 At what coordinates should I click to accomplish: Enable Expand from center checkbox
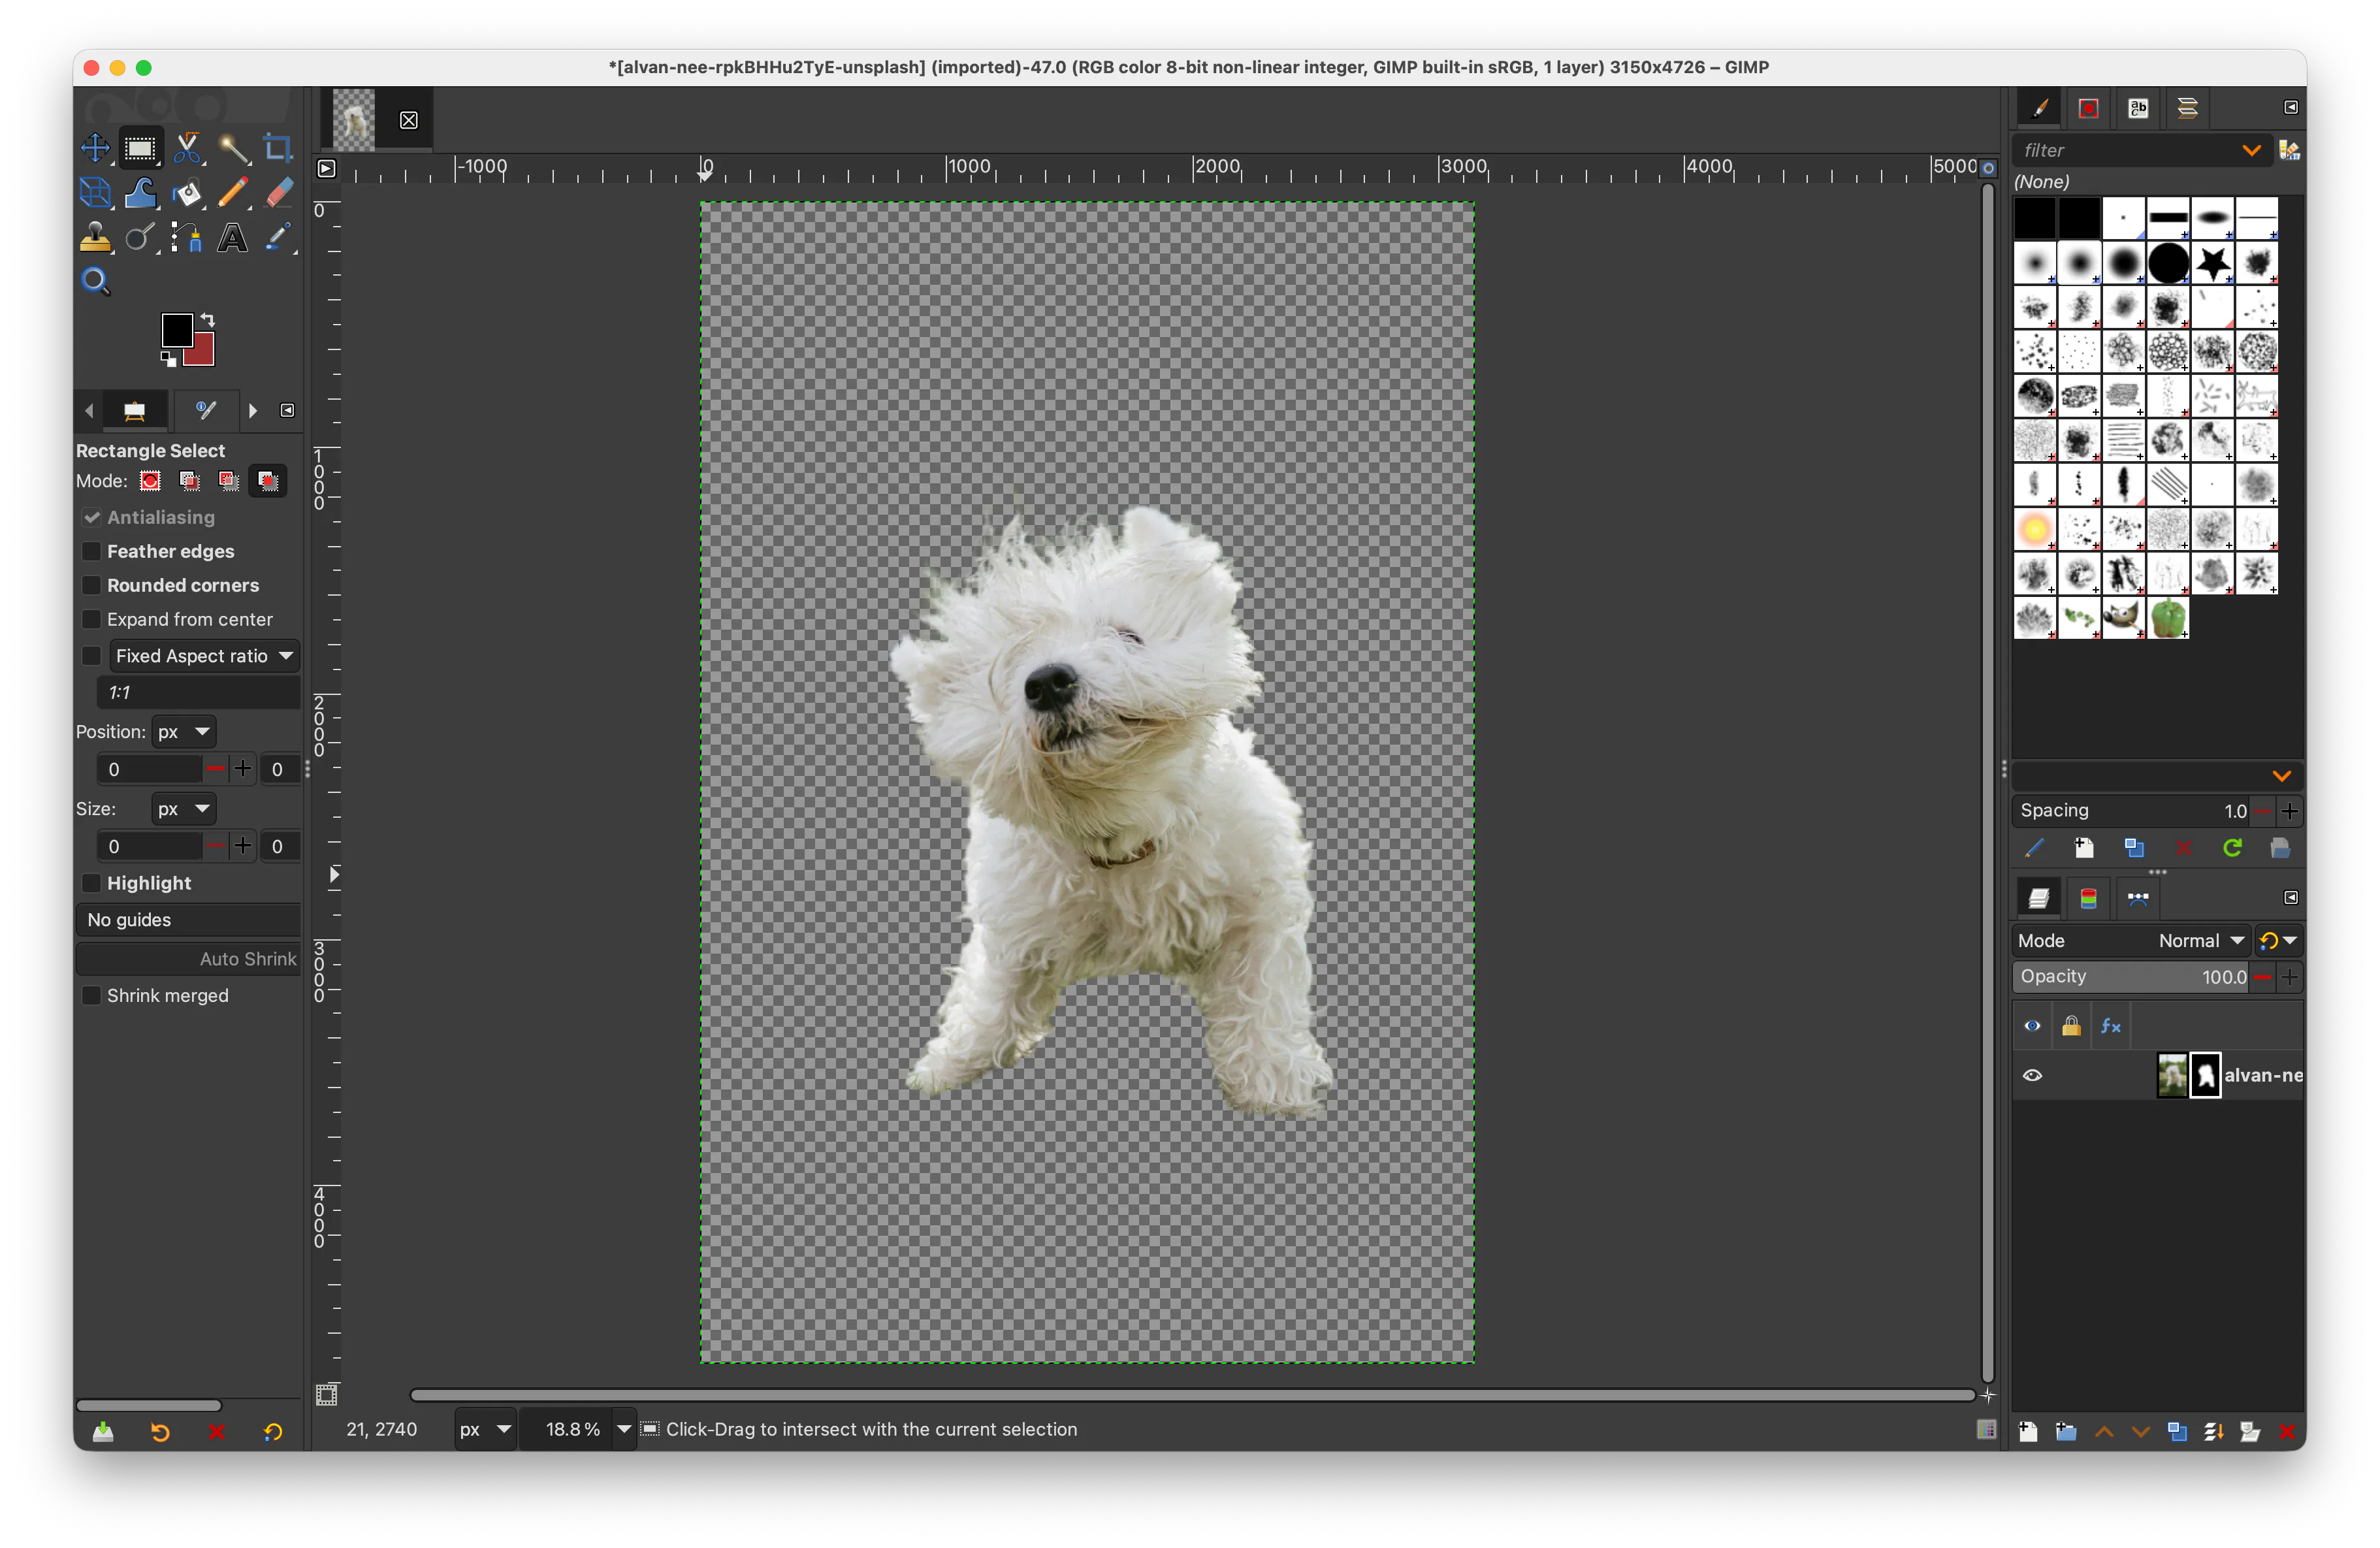click(92, 619)
